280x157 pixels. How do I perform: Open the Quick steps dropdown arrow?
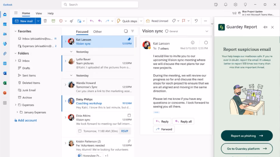141,21
